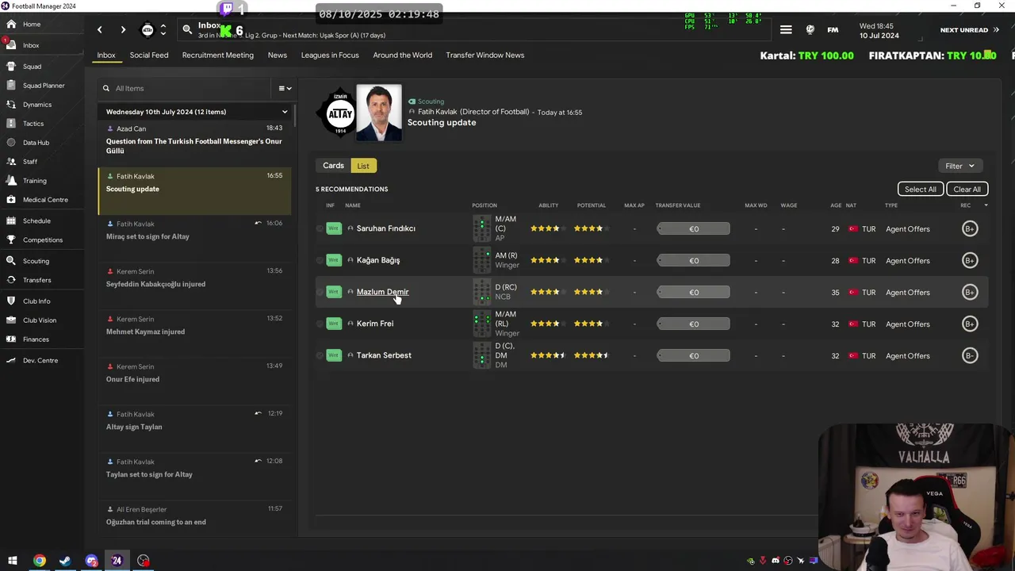This screenshot has width=1015, height=571.
Task: Open Chrome from Windows taskbar
Action: pyautogui.click(x=40, y=561)
